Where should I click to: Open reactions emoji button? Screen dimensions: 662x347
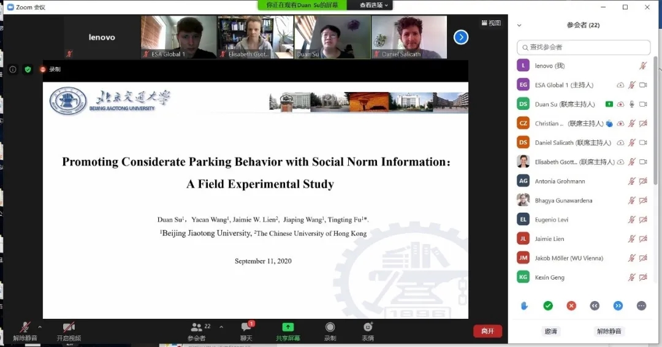click(x=368, y=331)
